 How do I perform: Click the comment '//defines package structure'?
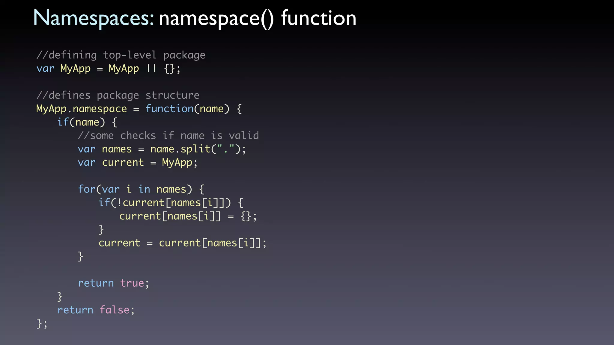pyautogui.click(x=118, y=96)
